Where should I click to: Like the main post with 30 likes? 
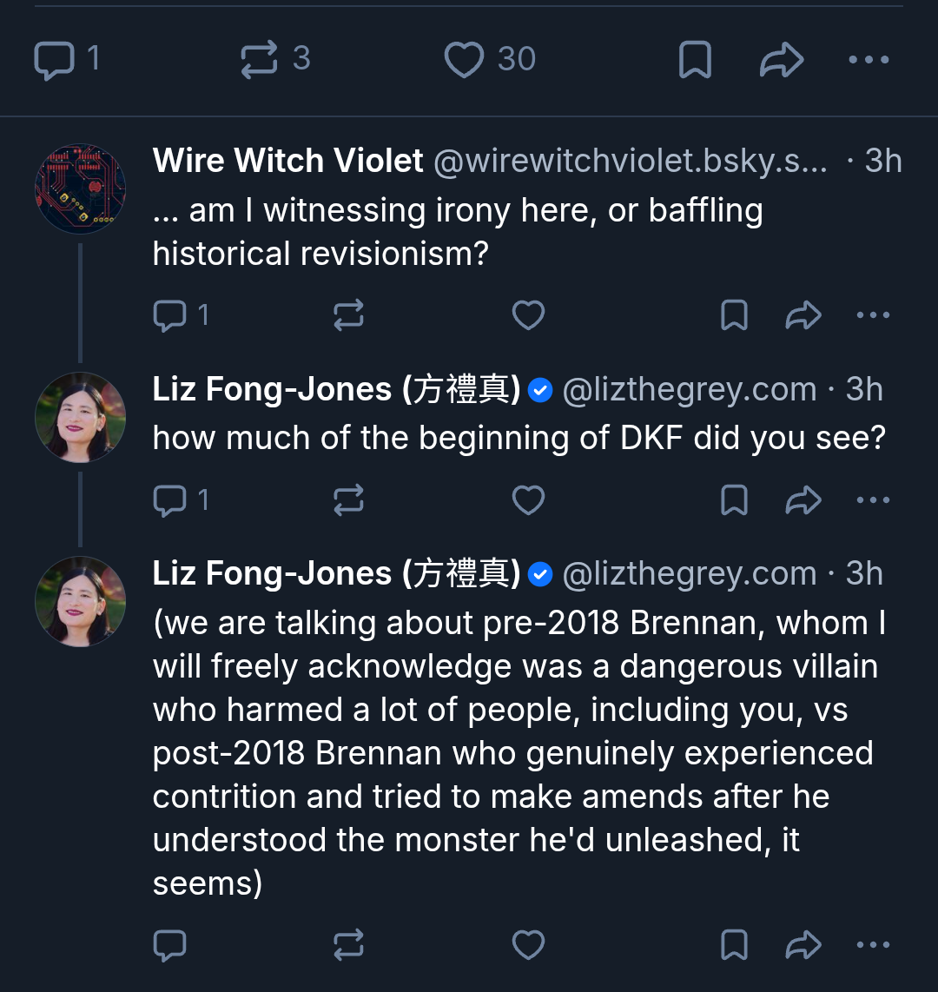pos(464,60)
